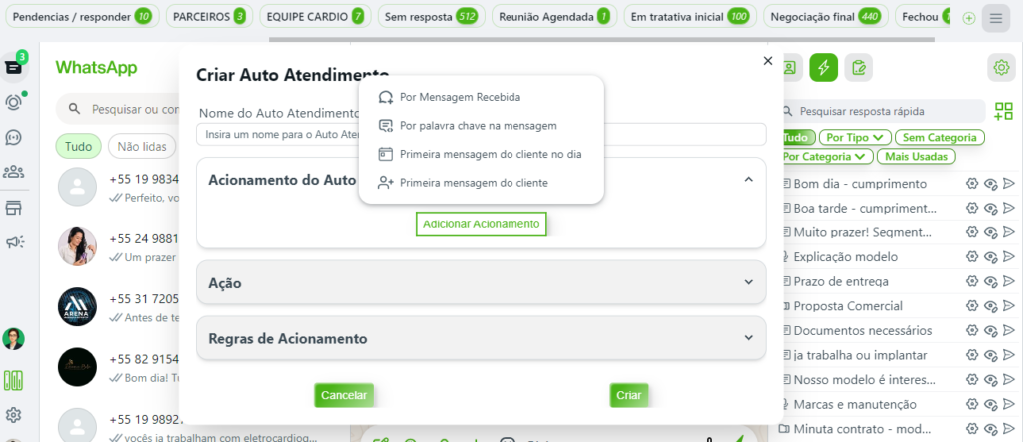The height and width of the screenshot is (442, 1023).
Task: Expand Regras de Acionamento section
Action: coord(481,338)
